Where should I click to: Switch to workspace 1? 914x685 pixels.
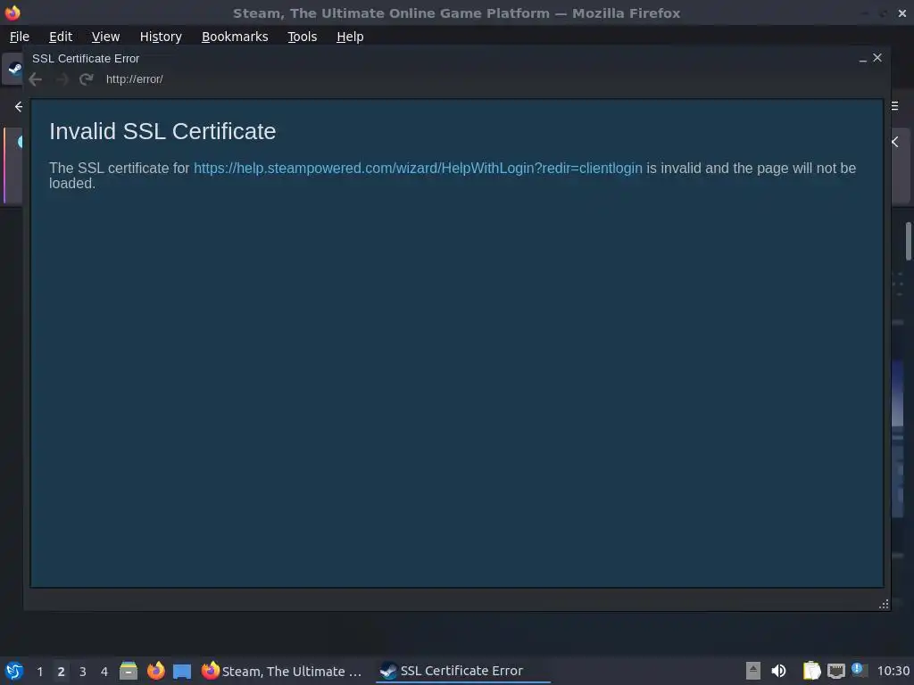(39, 672)
